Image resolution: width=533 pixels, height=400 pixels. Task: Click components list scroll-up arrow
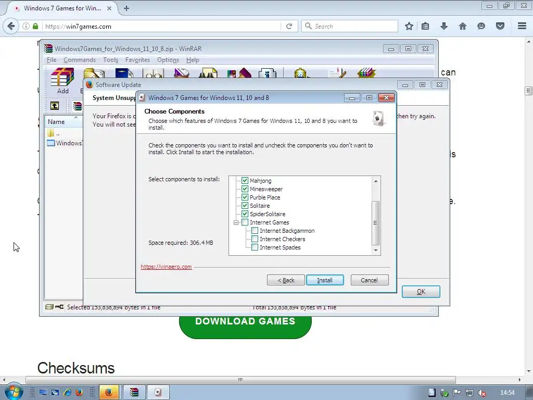coord(376,181)
